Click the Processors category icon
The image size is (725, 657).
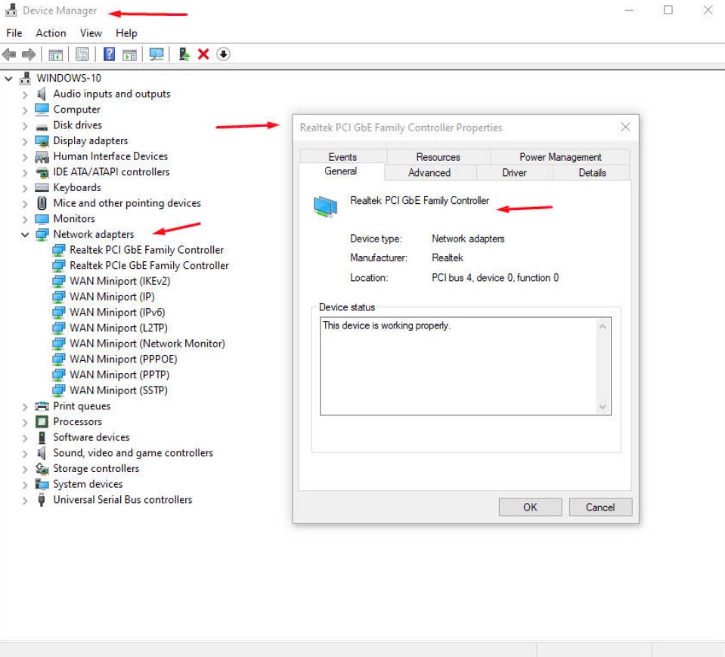[x=42, y=421]
